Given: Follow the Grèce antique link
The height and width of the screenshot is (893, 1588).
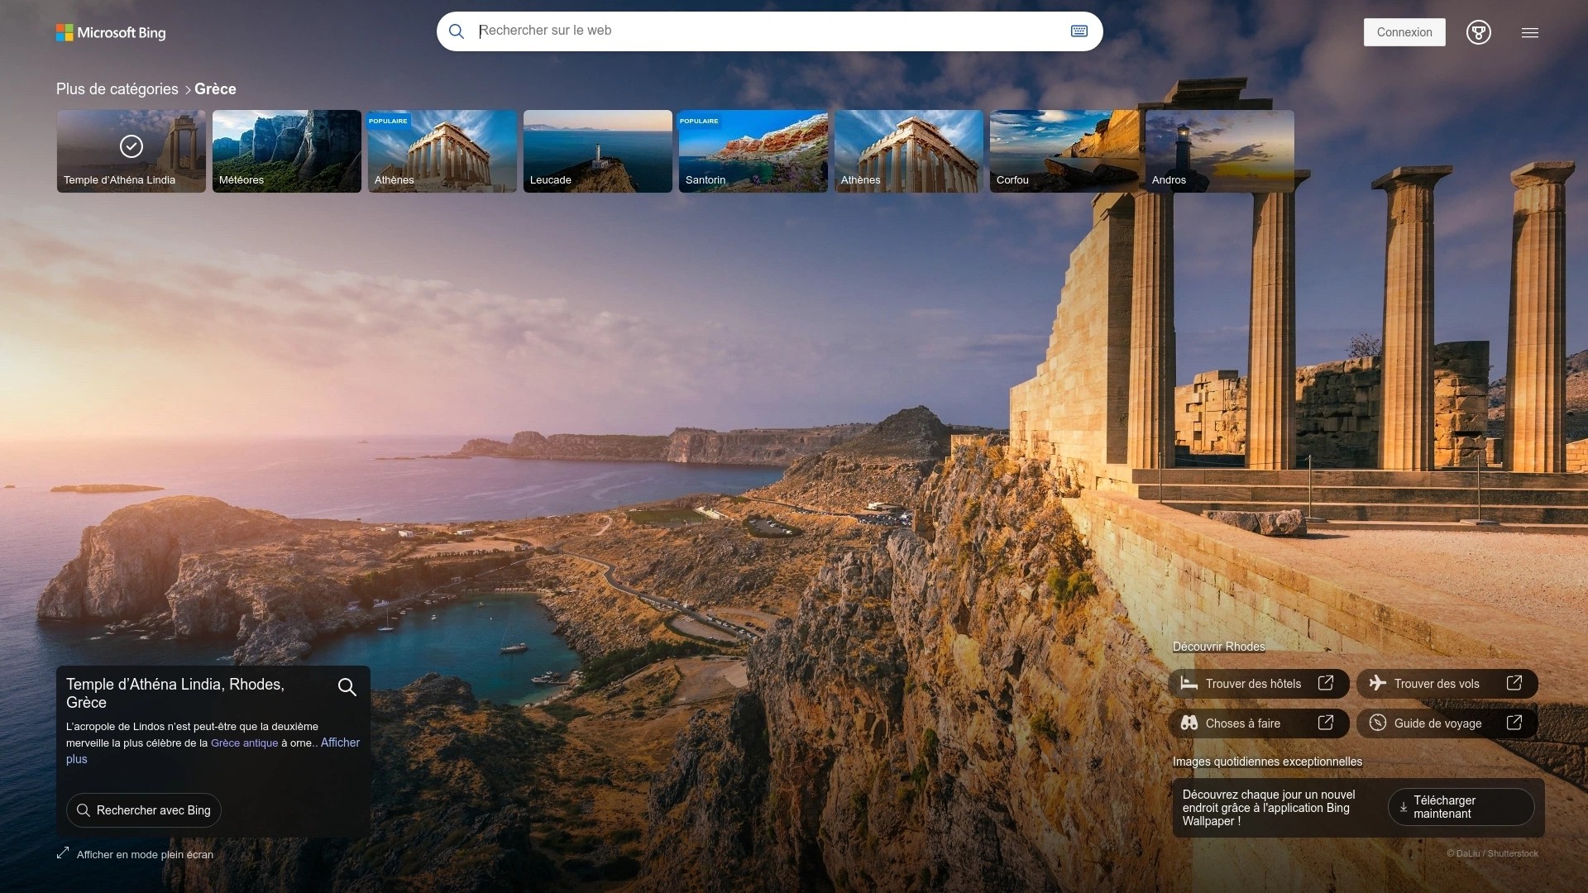Looking at the screenshot, I should coord(244,743).
